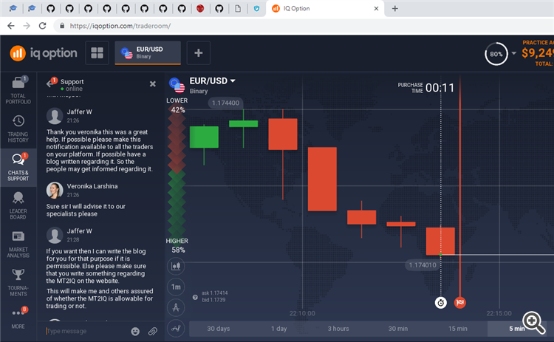The image size is (554, 342).
Task: Expand the practice account balance dropdown arrow
Action: [513, 53]
